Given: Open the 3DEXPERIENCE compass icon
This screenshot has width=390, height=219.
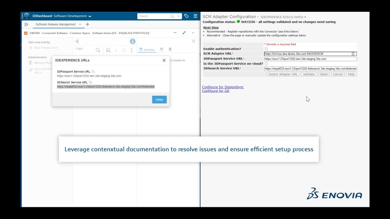Looking at the screenshot, I should tap(26, 16).
